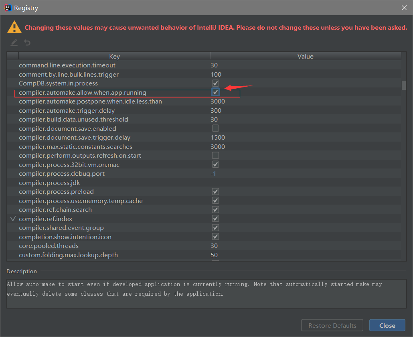
Task: Toggle CompDB.system.in.process checkbox
Action: pyautogui.click(x=215, y=83)
